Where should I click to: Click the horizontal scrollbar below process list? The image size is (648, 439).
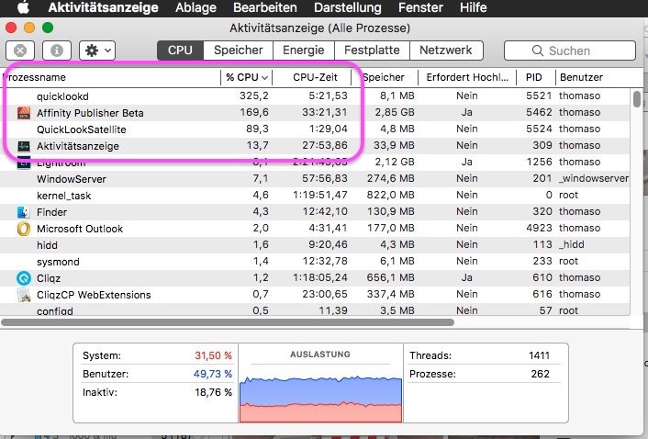(x=228, y=322)
